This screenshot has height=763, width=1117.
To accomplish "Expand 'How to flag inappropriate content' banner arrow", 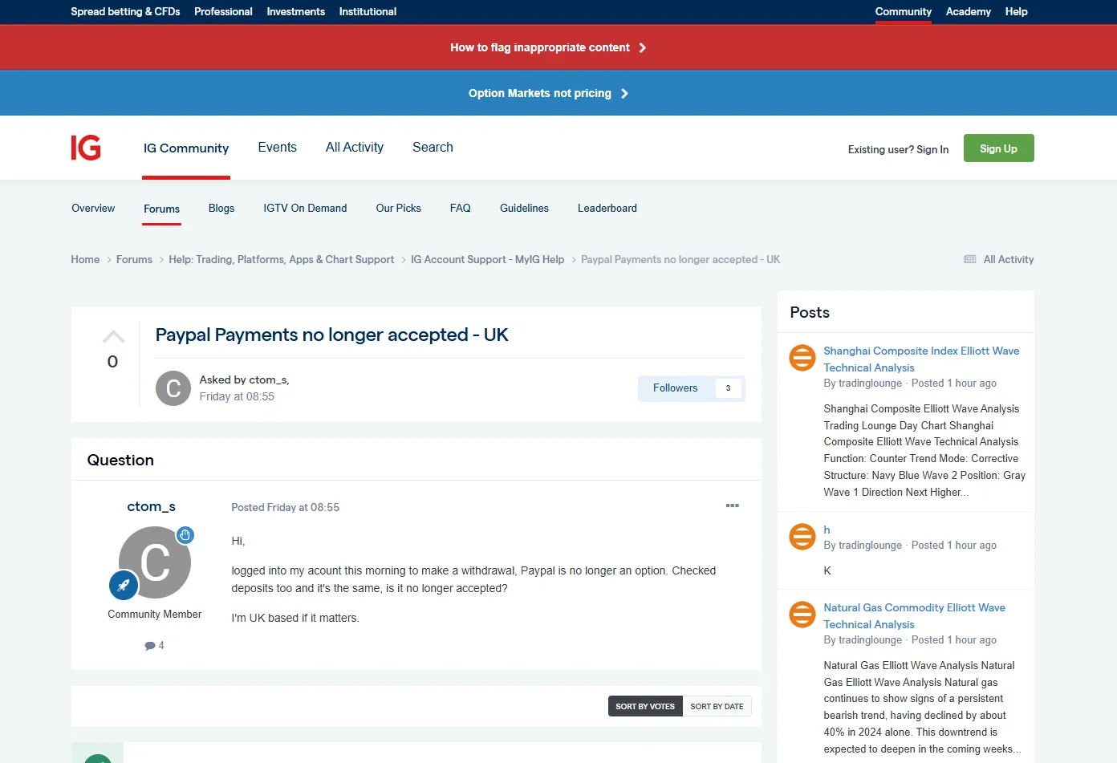I will tap(642, 48).
